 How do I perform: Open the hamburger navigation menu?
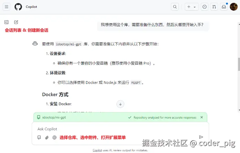point(7,7)
